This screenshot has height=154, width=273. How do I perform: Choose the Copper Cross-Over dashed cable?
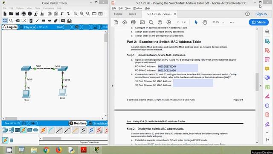tap(67, 130)
